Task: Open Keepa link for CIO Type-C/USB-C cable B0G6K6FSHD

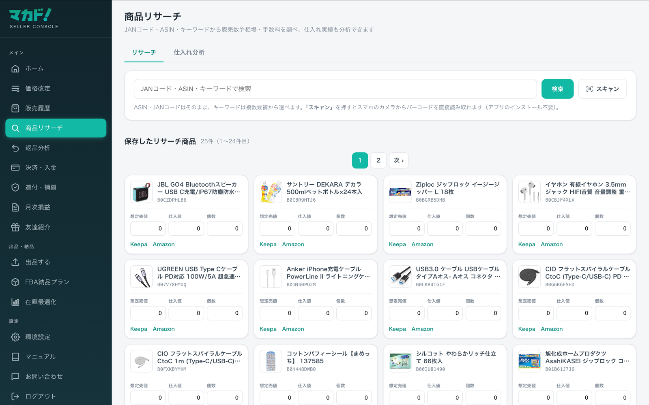Action: pos(527,329)
